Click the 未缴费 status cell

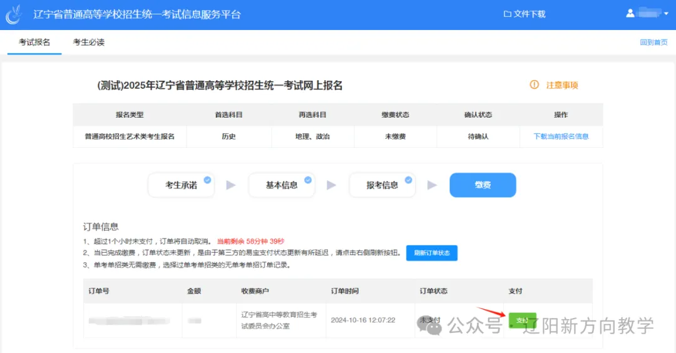[x=396, y=136]
